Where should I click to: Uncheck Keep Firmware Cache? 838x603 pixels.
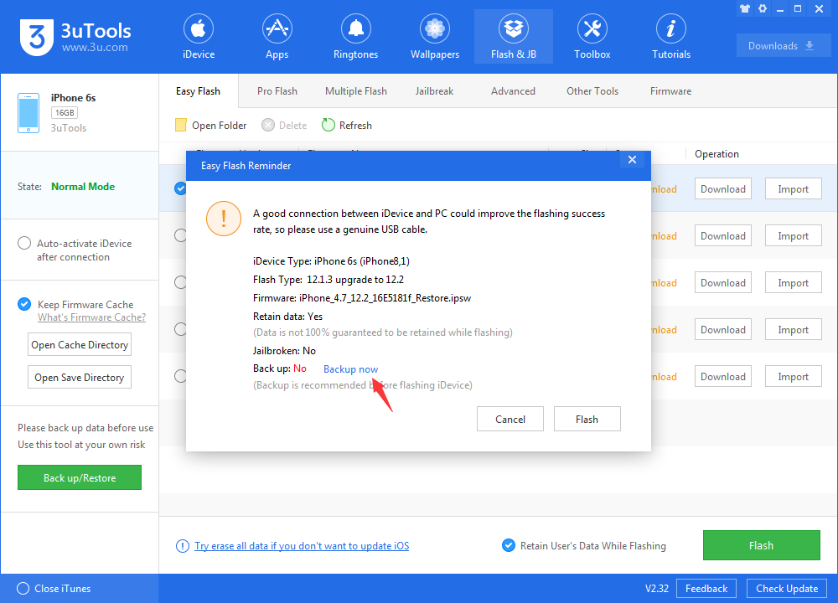pos(24,304)
